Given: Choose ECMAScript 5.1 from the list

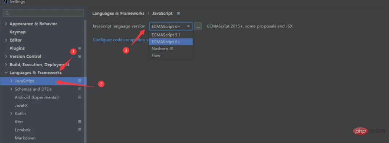Looking at the screenshot, I should (171, 35).
